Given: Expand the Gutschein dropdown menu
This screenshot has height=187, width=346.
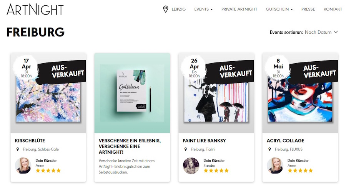Looking at the screenshot, I should coord(279,9).
